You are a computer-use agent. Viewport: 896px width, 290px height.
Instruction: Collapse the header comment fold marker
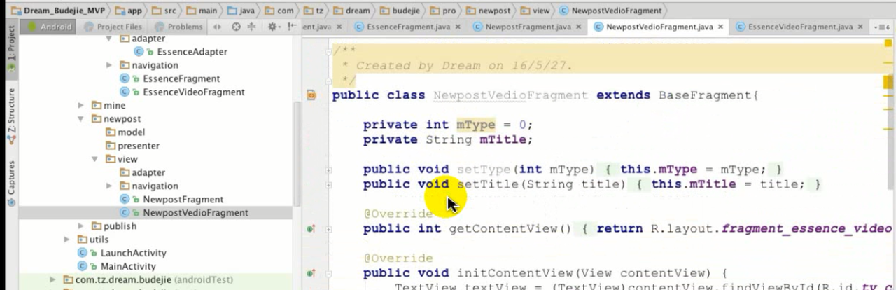tap(329, 51)
